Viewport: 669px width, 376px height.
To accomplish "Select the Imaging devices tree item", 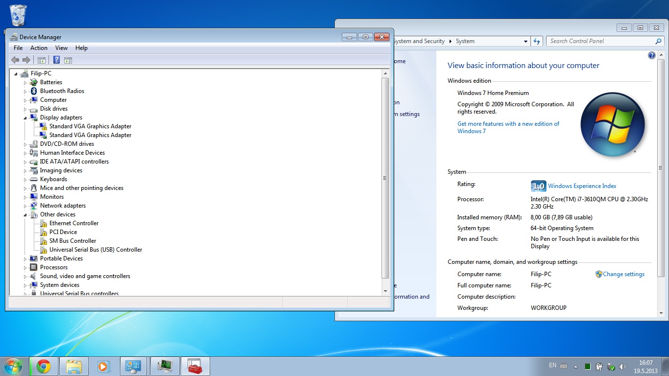I will point(61,170).
